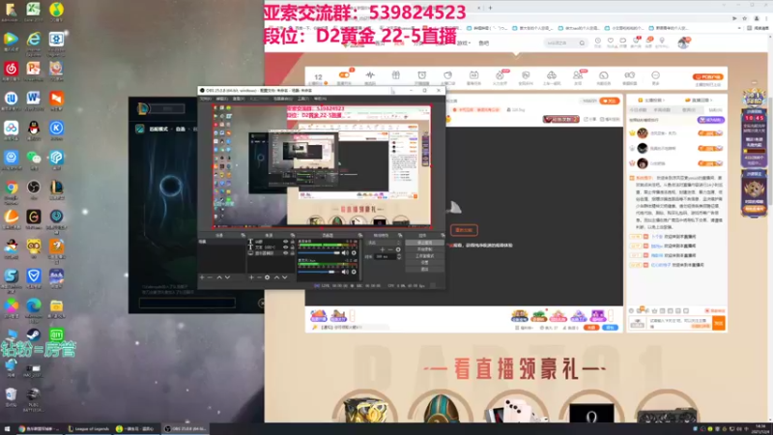Adjust first mixer channel volume slider in OBS
This screenshot has height=435, width=773.
(319, 253)
